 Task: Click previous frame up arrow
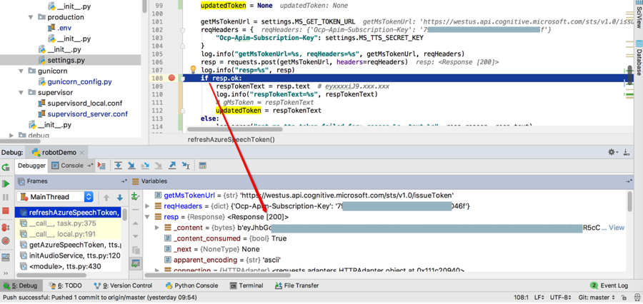click(106, 198)
